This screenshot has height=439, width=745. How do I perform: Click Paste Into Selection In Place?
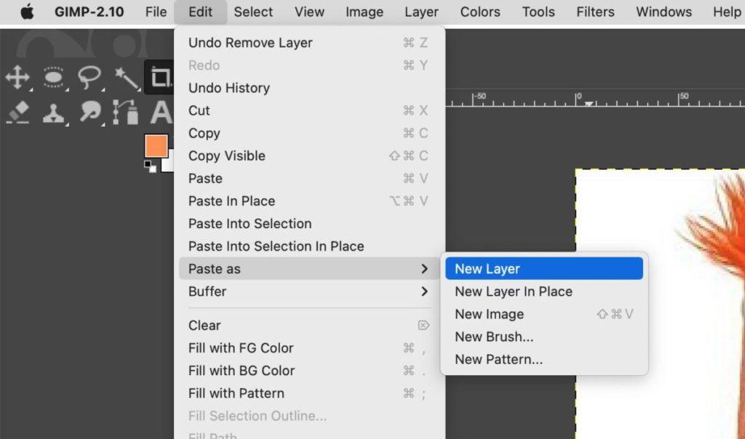tap(276, 246)
